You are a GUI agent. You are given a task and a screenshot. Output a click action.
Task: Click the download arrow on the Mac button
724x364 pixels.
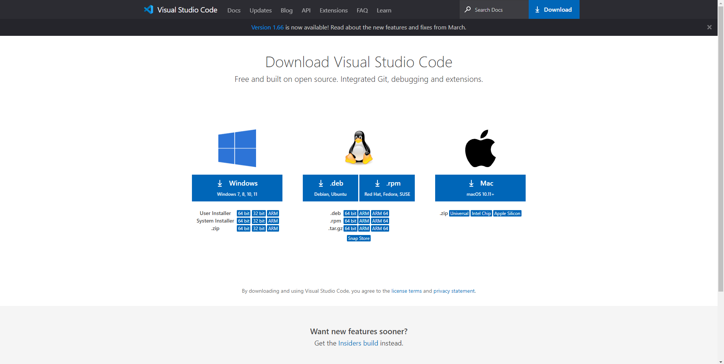coord(471,183)
